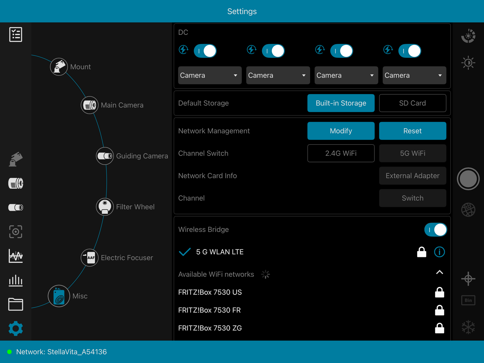The height and width of the screenshot is (363, 484).
Task: Open Guiding Camera settings label
Action: [142, 156]
